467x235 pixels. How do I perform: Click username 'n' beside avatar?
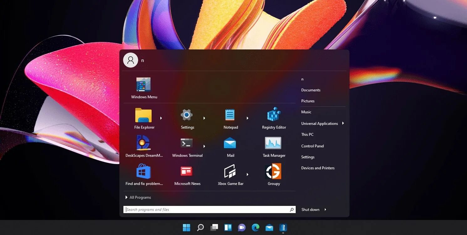point(143,60)
